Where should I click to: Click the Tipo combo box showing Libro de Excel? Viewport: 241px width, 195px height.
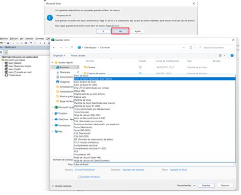[x=155, y=164]
